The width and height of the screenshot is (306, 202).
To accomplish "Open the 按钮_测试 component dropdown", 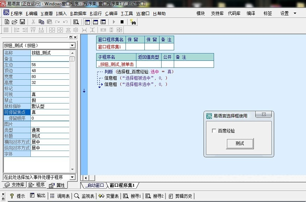I will [72, 45].
